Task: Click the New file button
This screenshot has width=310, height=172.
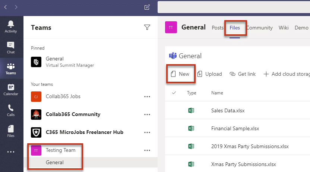Action: click(x=180, y=74)
